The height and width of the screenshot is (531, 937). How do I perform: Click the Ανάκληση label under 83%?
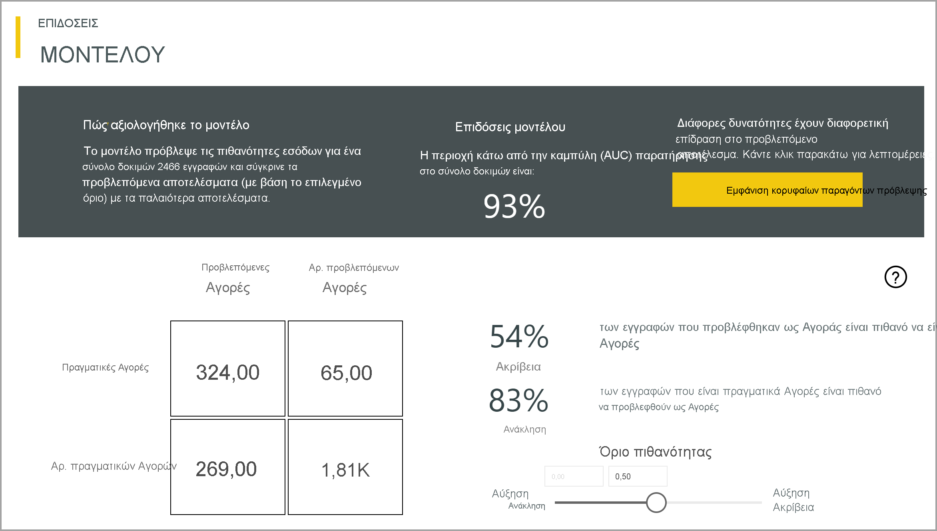(x=524, y=429)
